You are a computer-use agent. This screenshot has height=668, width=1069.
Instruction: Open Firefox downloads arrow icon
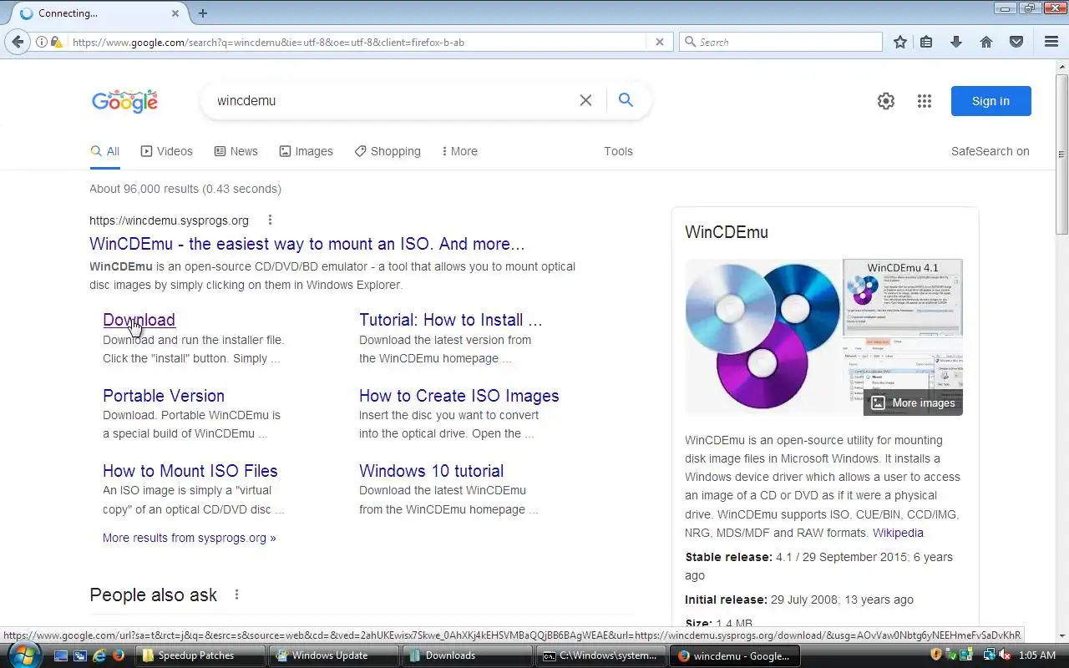pyautogui.click(x=956, y=42)
